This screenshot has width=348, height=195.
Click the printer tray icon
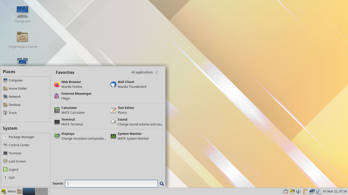tap(286, 191)
